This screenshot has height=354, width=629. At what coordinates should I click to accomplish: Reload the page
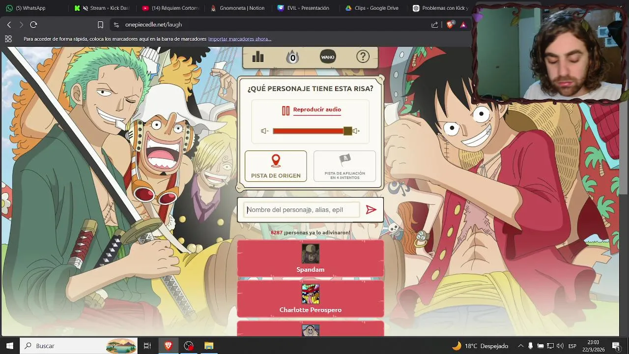pos(33,25)
